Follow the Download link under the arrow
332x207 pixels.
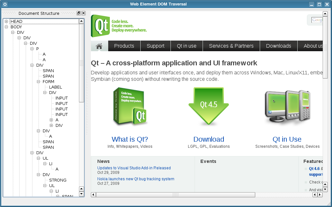coord(209,139)
